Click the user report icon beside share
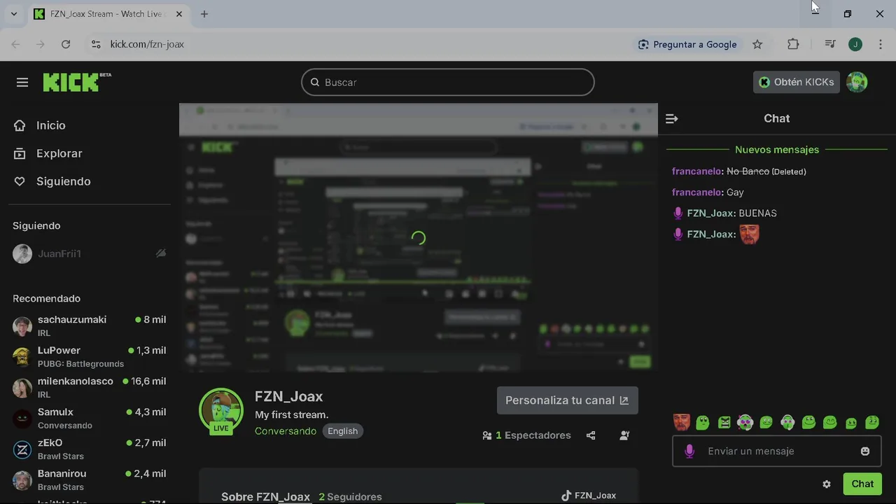The height and width of the screenshot is (504, 896). (x=624, y=435)
